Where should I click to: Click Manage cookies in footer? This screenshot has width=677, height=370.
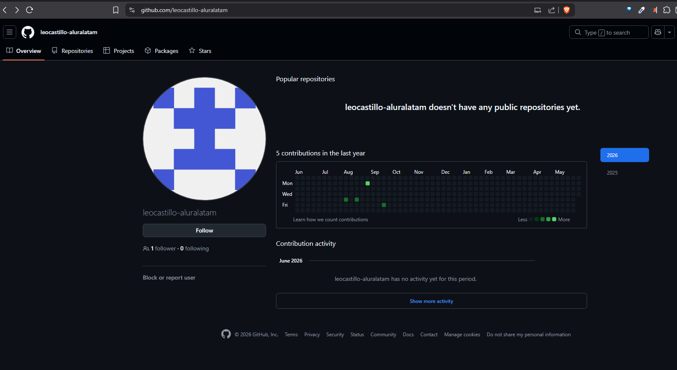point(462,335)
